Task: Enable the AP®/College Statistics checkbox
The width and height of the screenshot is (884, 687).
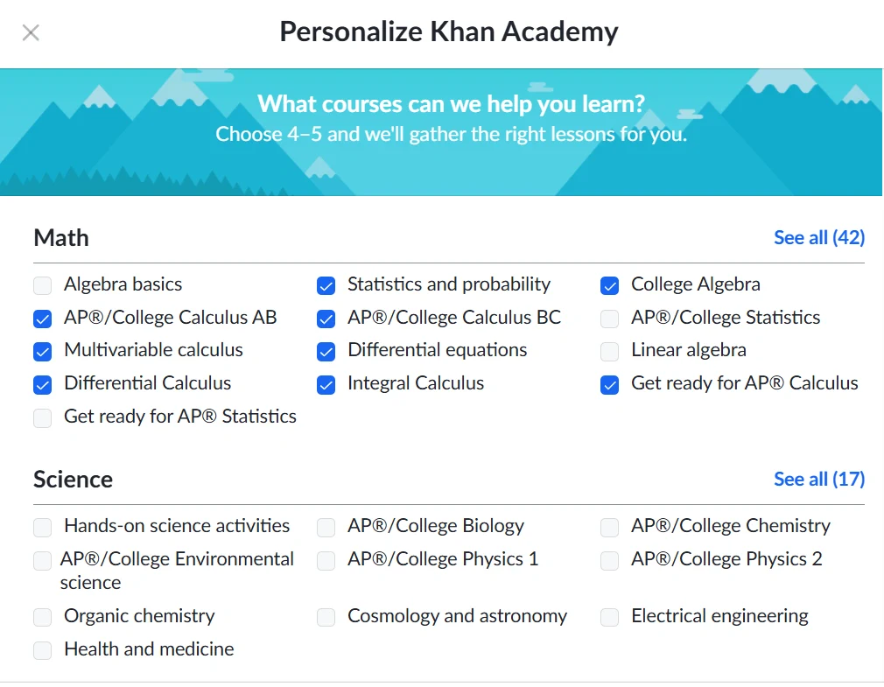Action: coord(610,319)
